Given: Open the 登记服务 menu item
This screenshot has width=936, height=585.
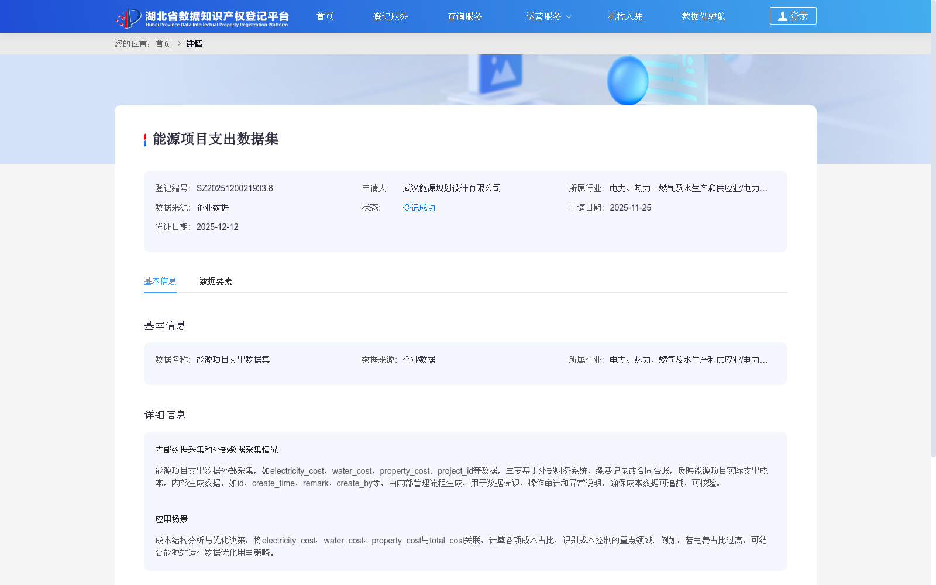Looking at the screenshot, I should [x=390, y=16].
